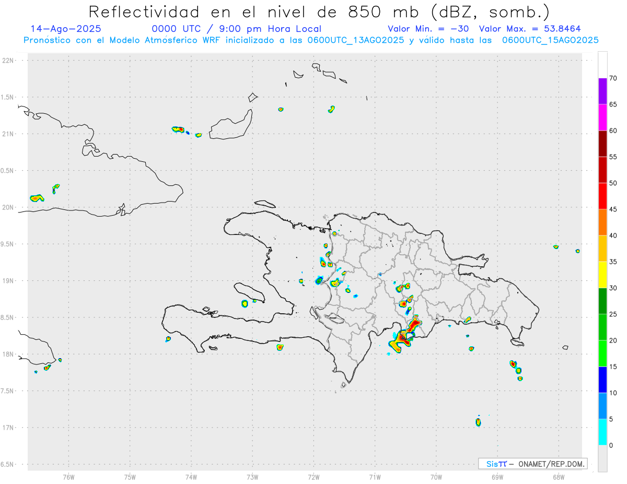Select the 'Valor Min. = -30' text
Image resolution: width=627 pixels, height=484 pixels.
coord(428,29)
